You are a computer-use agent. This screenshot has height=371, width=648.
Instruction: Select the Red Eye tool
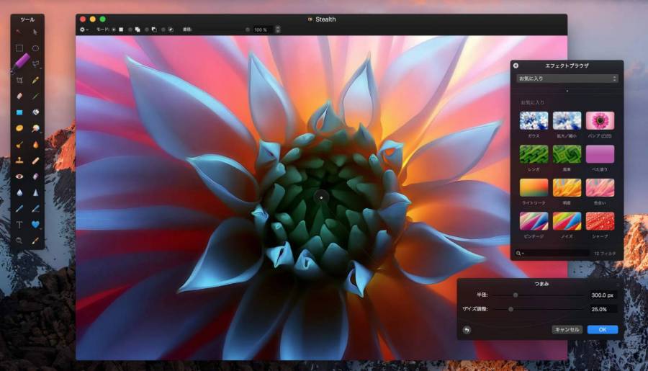(19, 176)
